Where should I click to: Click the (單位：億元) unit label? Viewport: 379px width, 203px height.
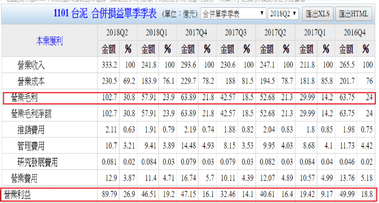[180, 14]
